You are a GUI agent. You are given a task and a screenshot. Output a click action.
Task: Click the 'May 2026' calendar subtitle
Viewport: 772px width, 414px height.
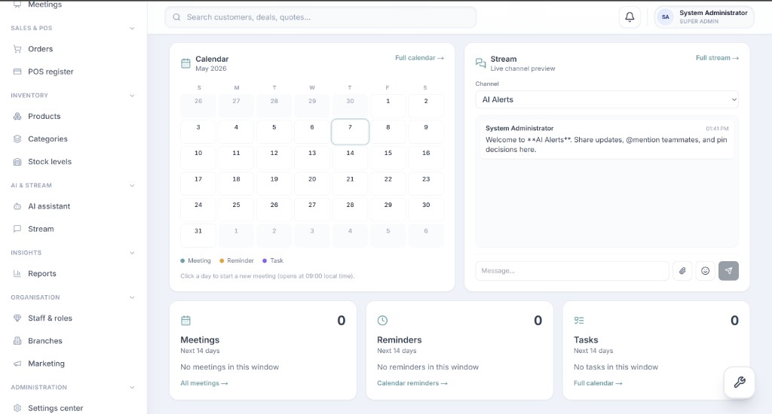(211, 68)
